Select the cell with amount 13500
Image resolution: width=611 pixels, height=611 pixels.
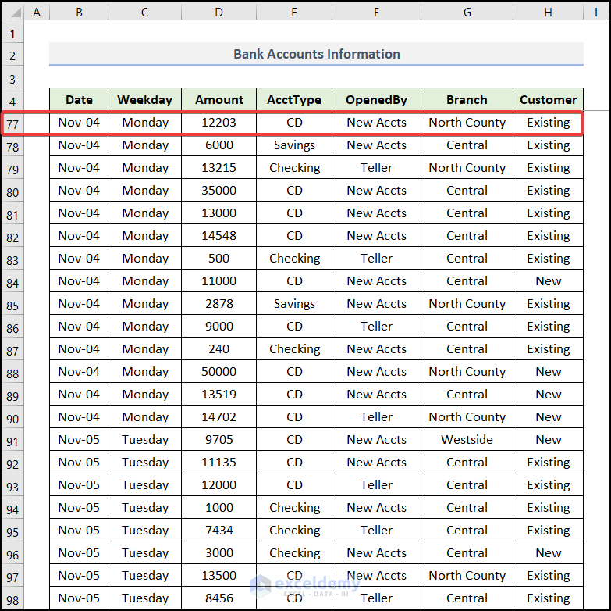[219, 575]
